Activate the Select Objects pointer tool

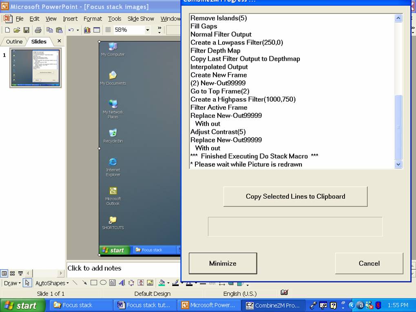[27, 283]
